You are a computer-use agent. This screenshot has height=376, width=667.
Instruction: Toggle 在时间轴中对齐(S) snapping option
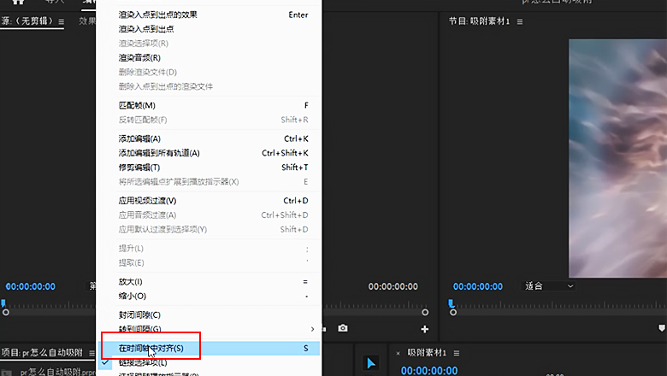point(209,349)
